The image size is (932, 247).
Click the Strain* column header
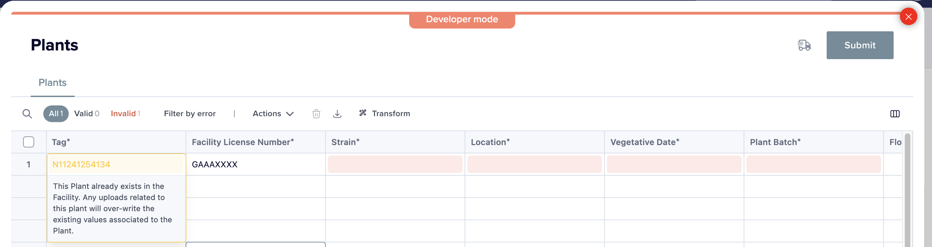coord(395,142)
